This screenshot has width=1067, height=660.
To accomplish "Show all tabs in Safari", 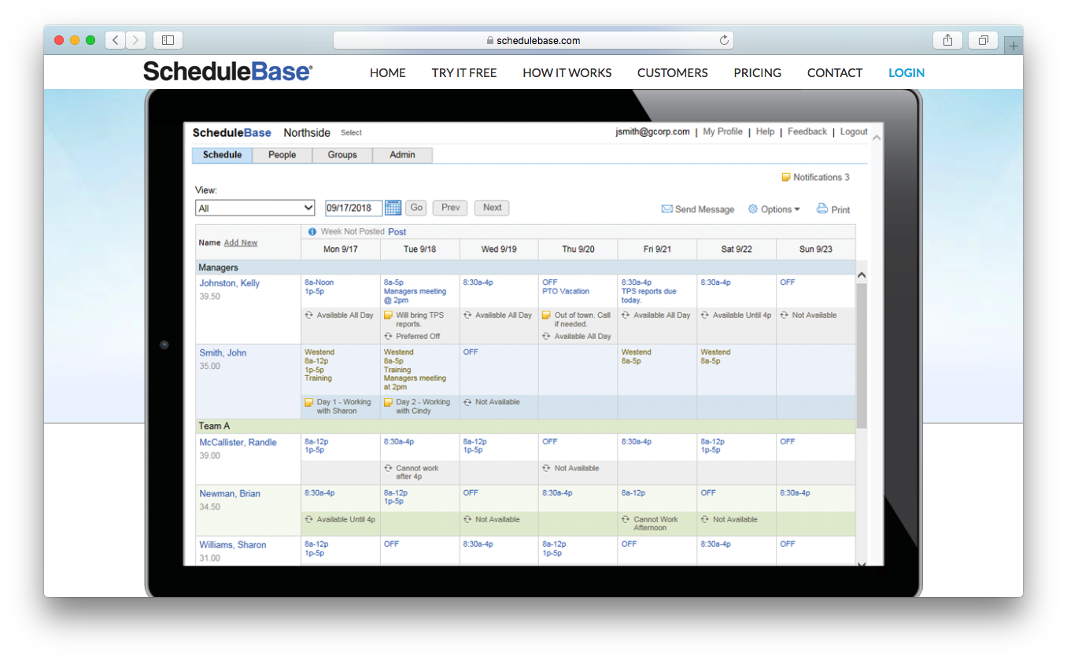I will pyautogui.click(x=984, y=40).
